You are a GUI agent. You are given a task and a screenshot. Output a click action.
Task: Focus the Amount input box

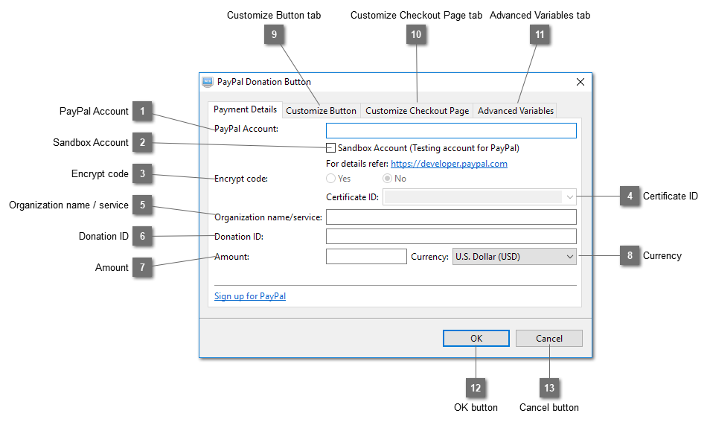tap(366, 257)
